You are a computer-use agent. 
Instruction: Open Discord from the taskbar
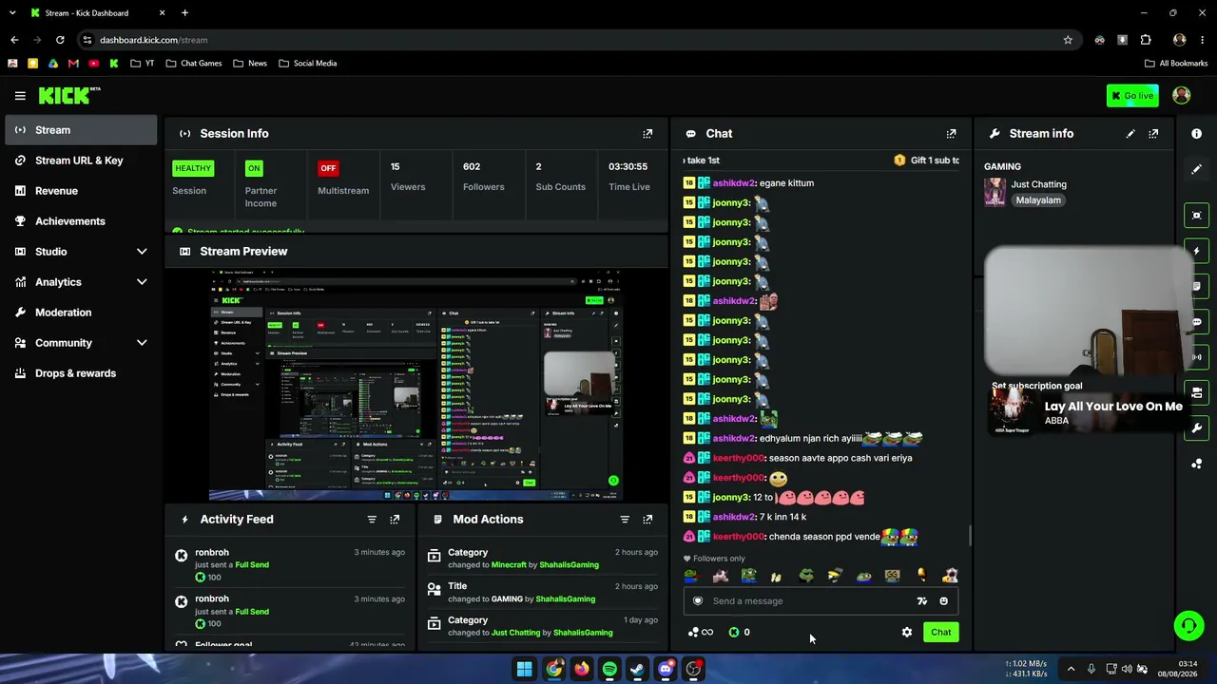click(x=666, y=669)
